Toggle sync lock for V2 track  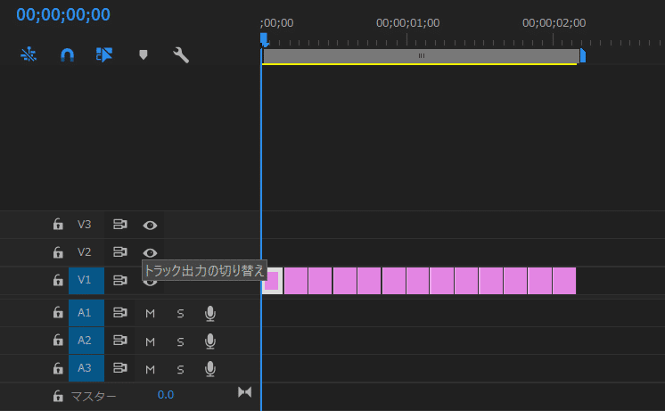(120, 252)
